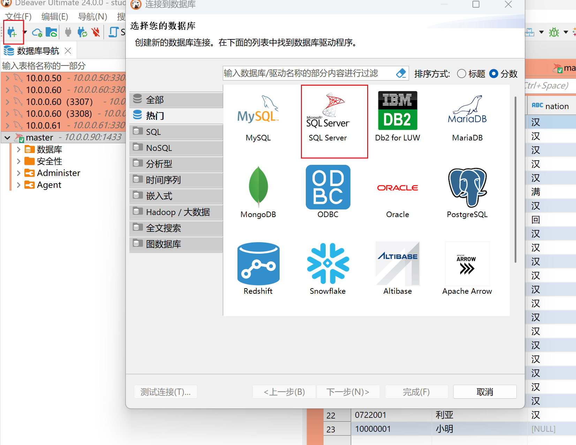
Task: Show 嵌入式 driver category
Action: pyautogui.click(x=176, y=196)
